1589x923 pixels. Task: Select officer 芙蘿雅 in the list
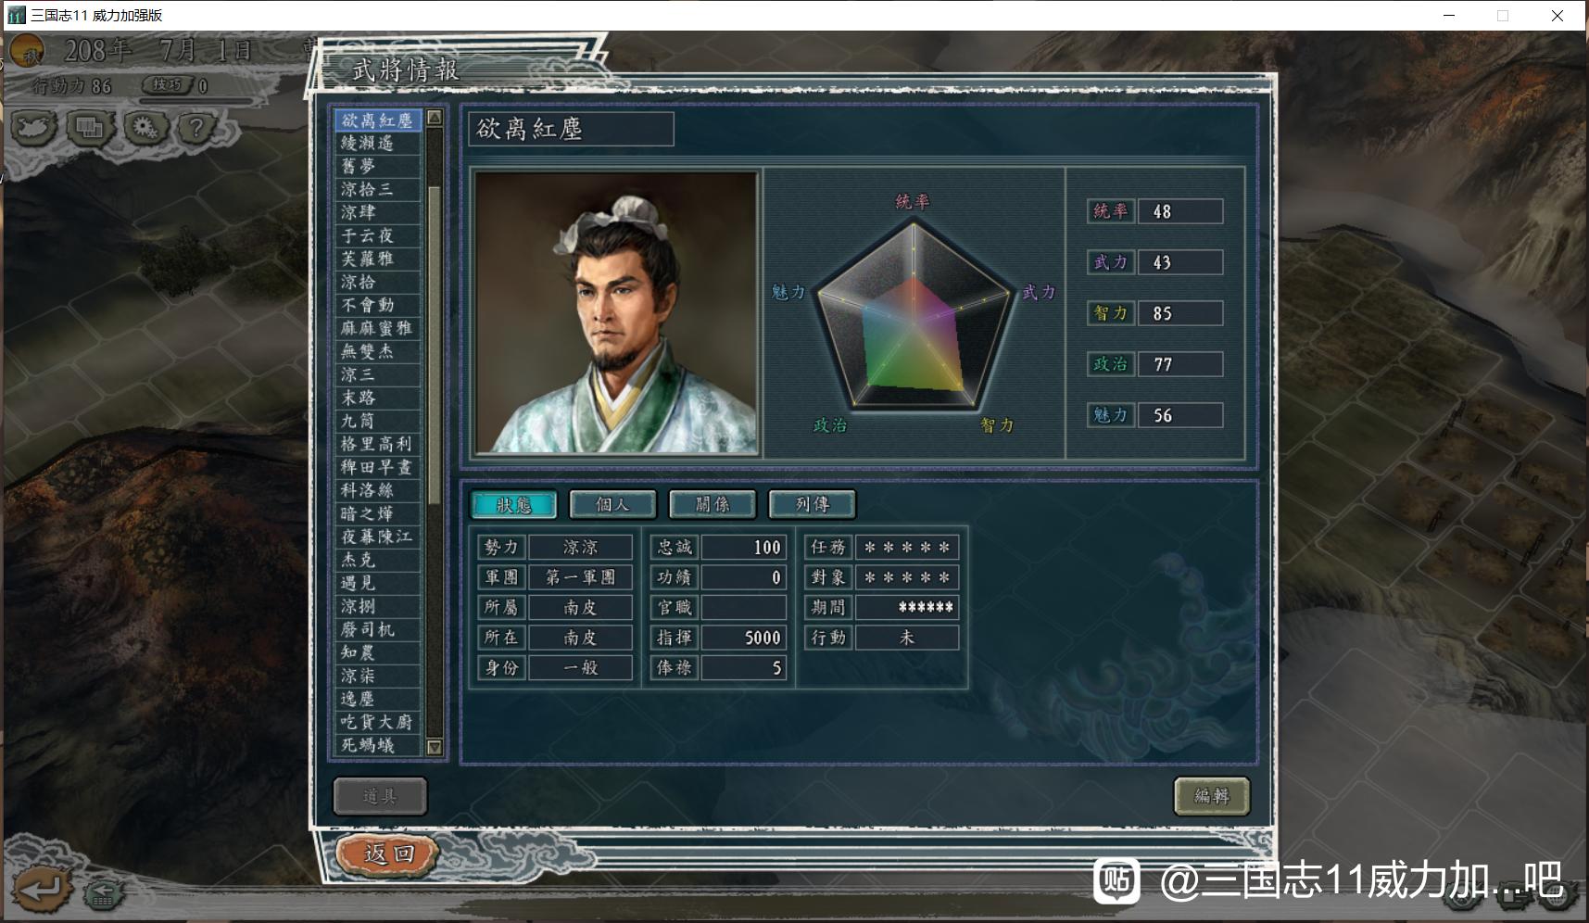[x=378, y=259]
